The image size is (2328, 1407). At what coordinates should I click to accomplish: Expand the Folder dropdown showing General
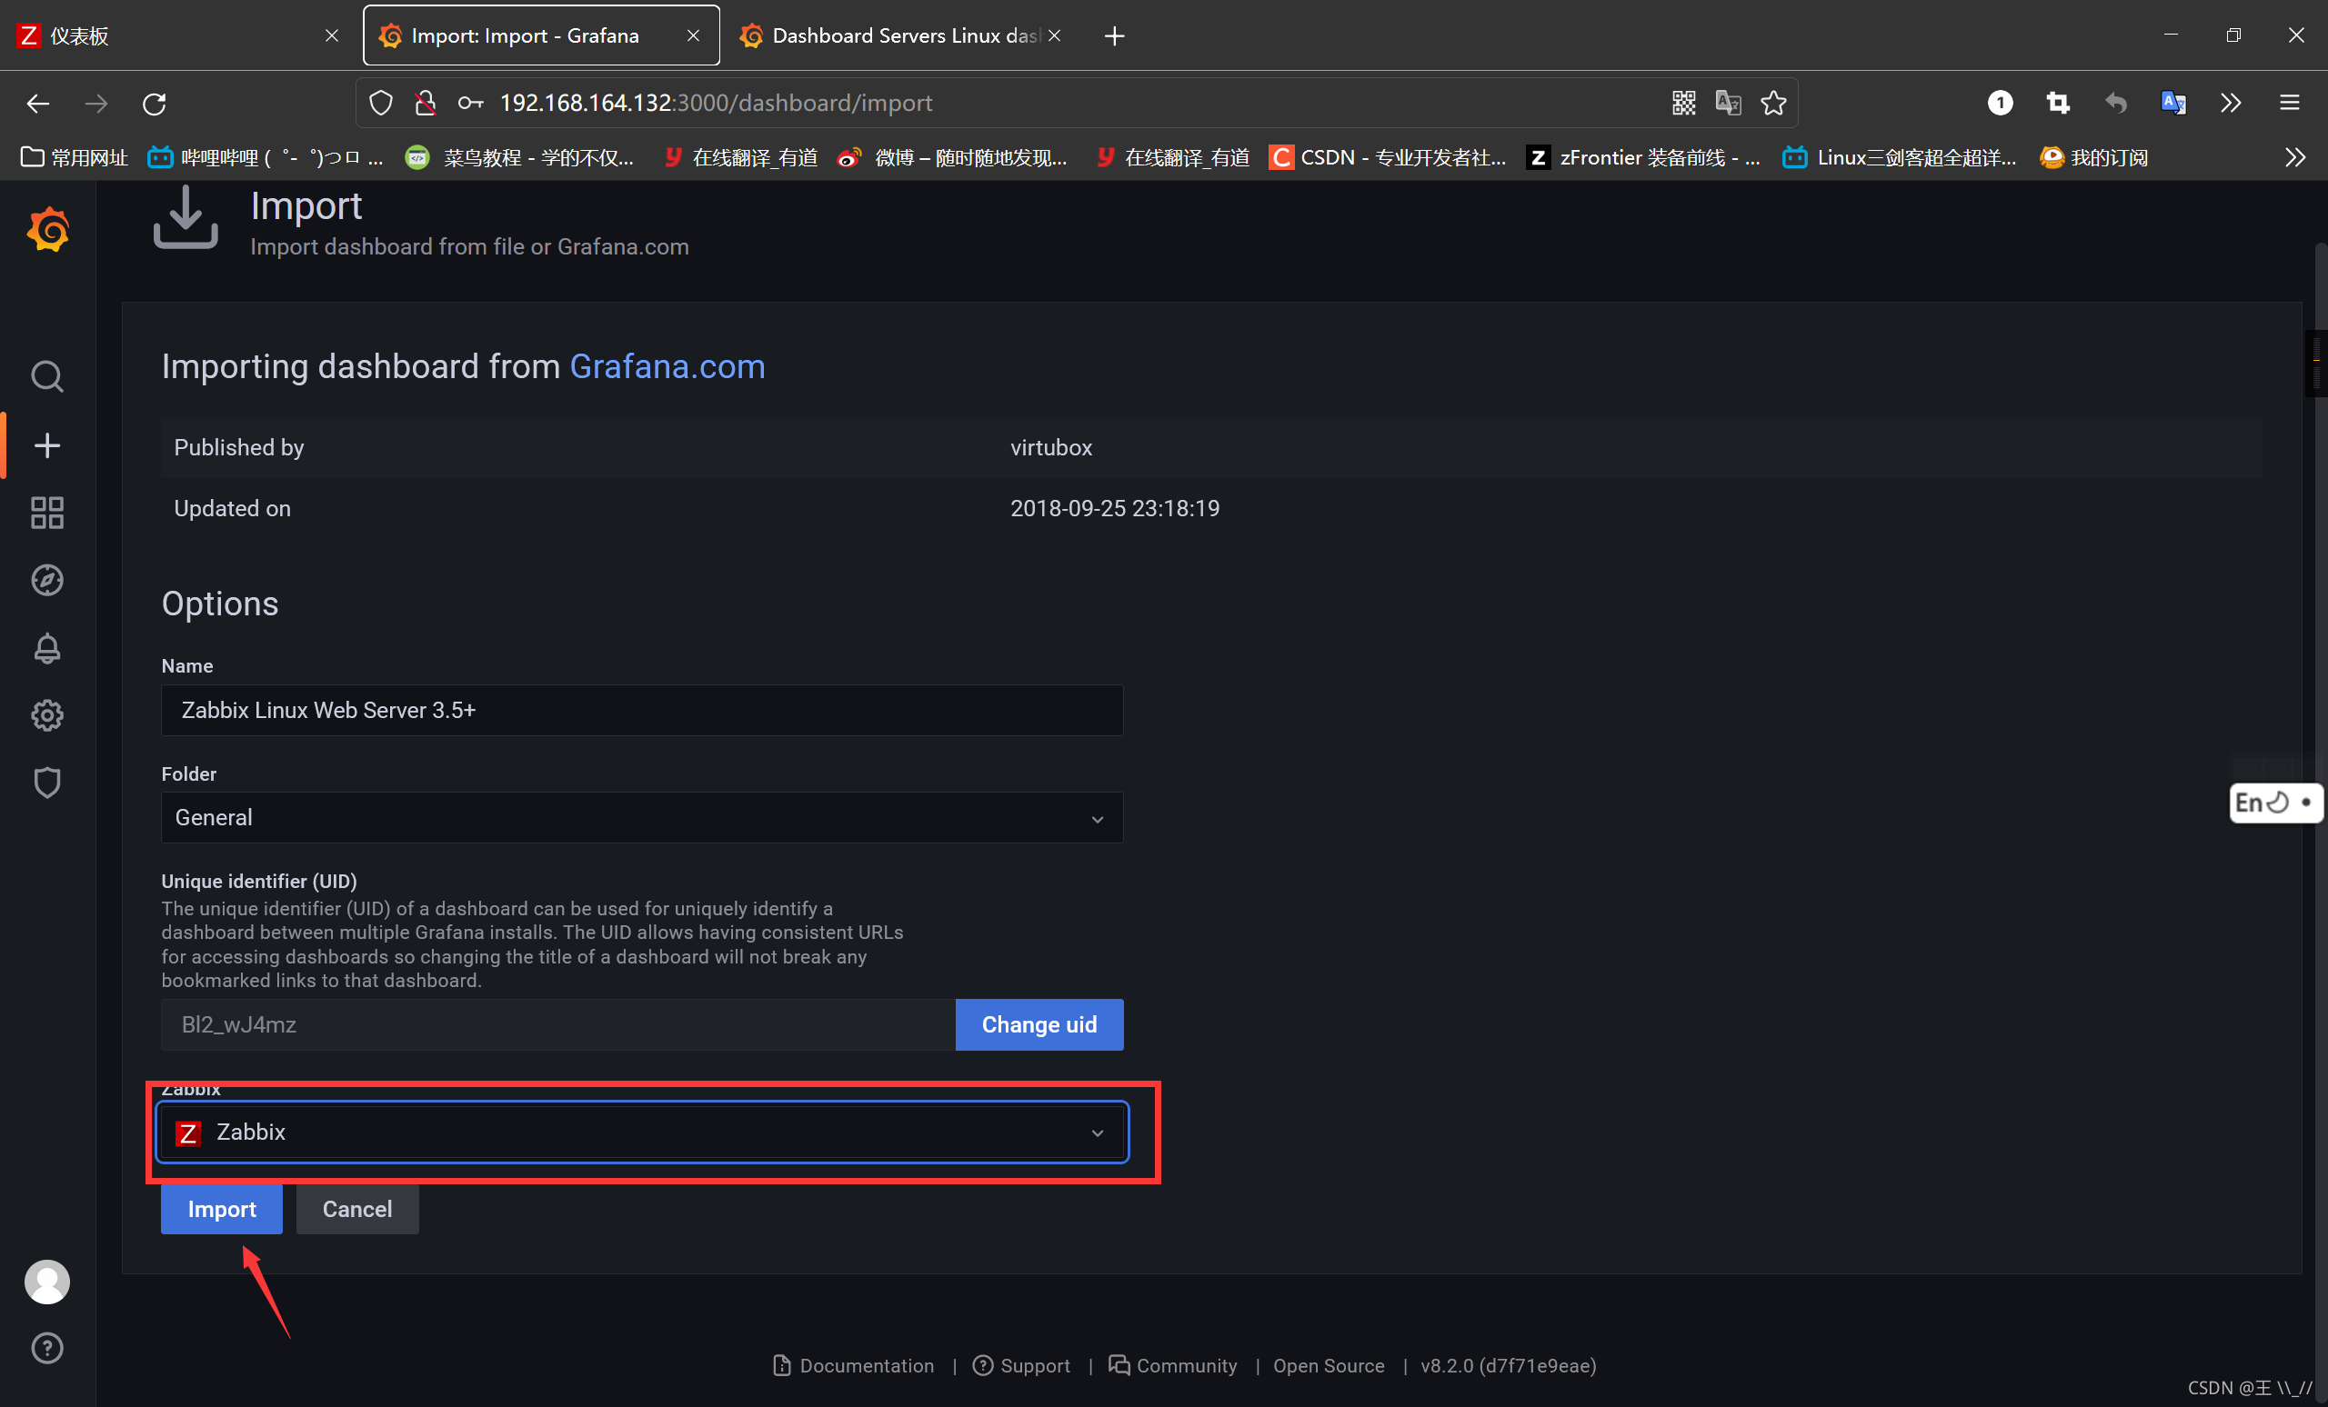[x=641, y=817]
